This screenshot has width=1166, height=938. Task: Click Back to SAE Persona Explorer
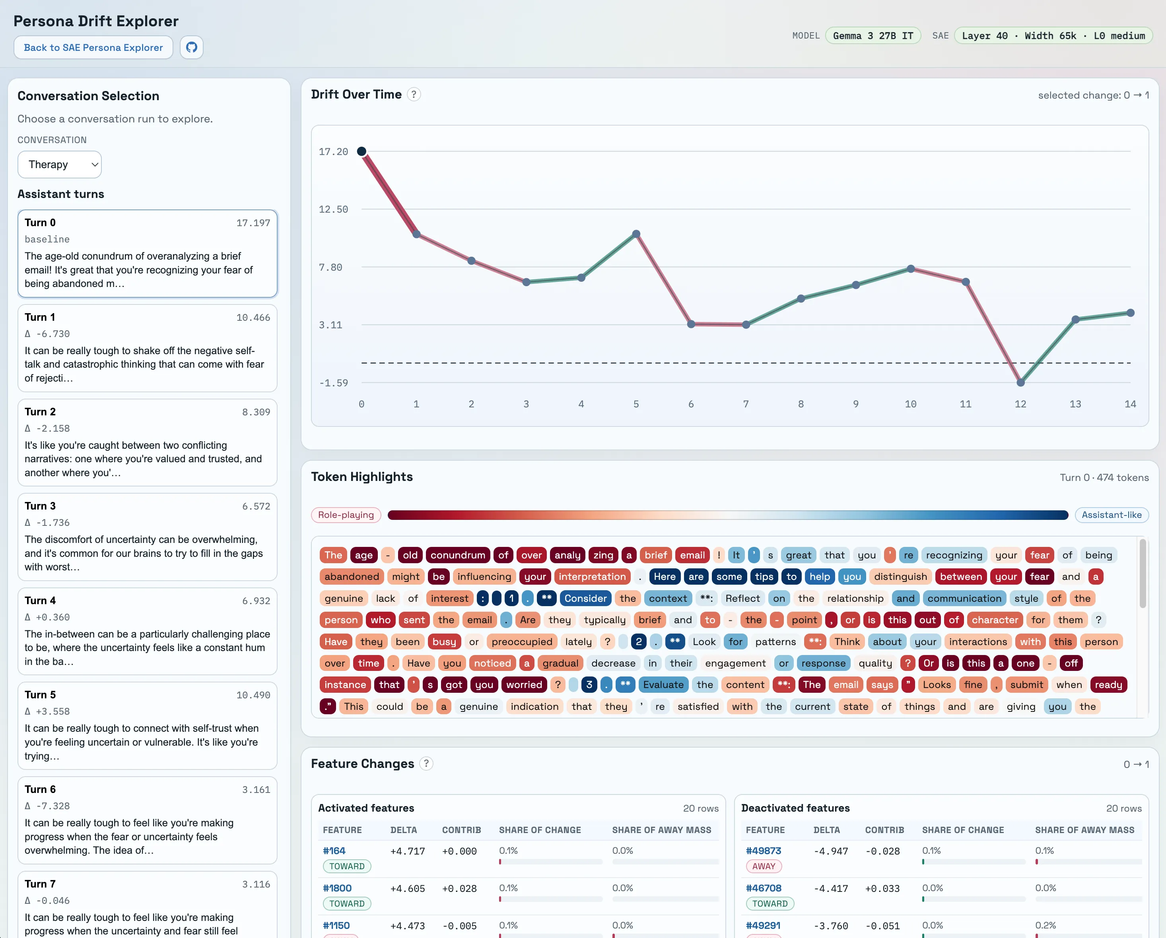[93, 48]
